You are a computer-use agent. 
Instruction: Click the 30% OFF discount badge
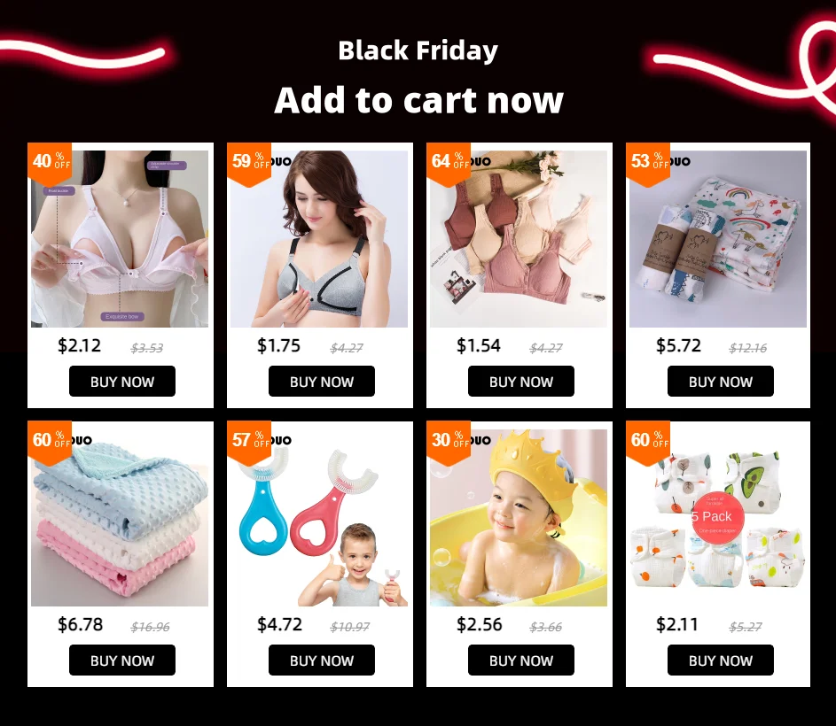click(x=449, y=442)
